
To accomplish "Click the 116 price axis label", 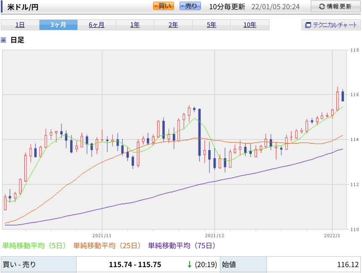I will click(354, 95).
